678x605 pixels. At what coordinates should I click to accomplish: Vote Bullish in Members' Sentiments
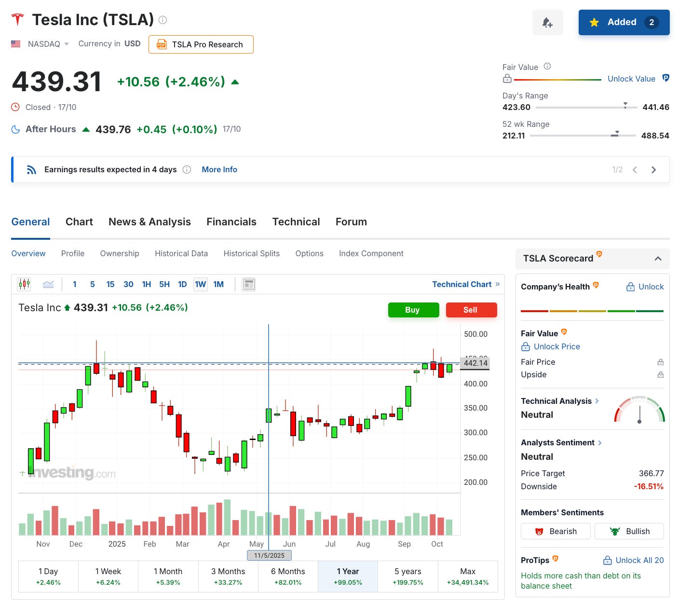click(629, 531)
